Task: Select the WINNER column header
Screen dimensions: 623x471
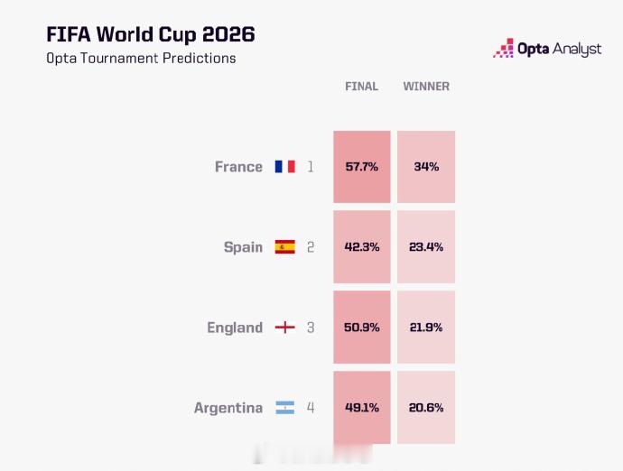Action: (426, 87)
